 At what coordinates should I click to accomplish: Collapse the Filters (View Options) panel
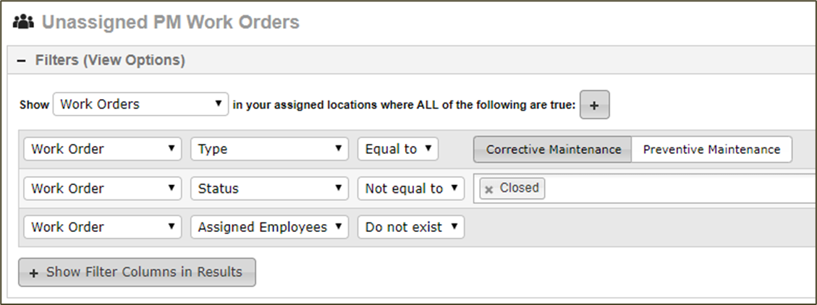point(22,61)
